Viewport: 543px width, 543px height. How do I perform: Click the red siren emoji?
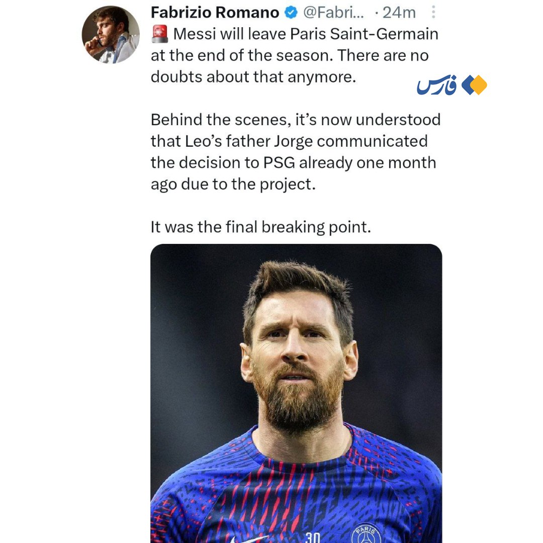coord(160,34)
